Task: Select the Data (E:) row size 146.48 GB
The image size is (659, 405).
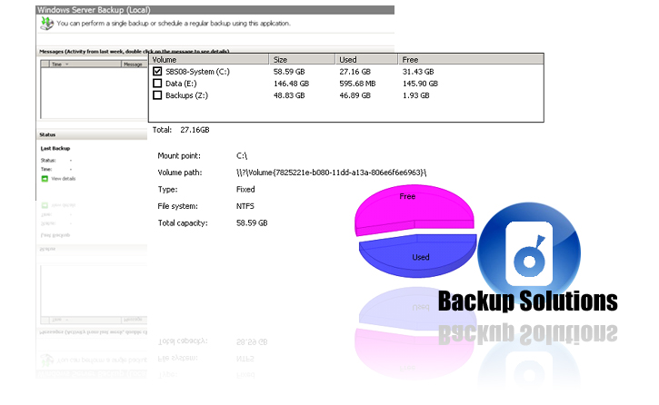Action: (x=291, y=83)
